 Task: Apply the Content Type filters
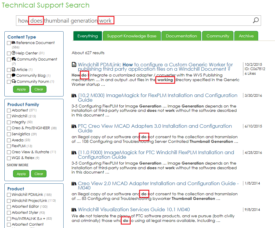21,89
